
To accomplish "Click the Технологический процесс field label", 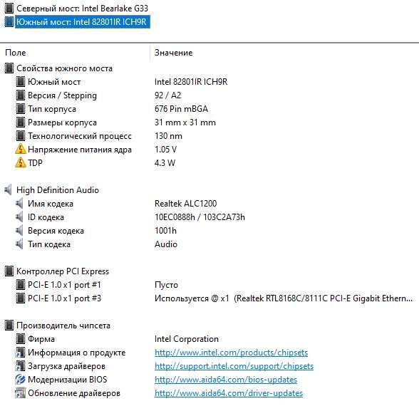I will coord(80,136).
